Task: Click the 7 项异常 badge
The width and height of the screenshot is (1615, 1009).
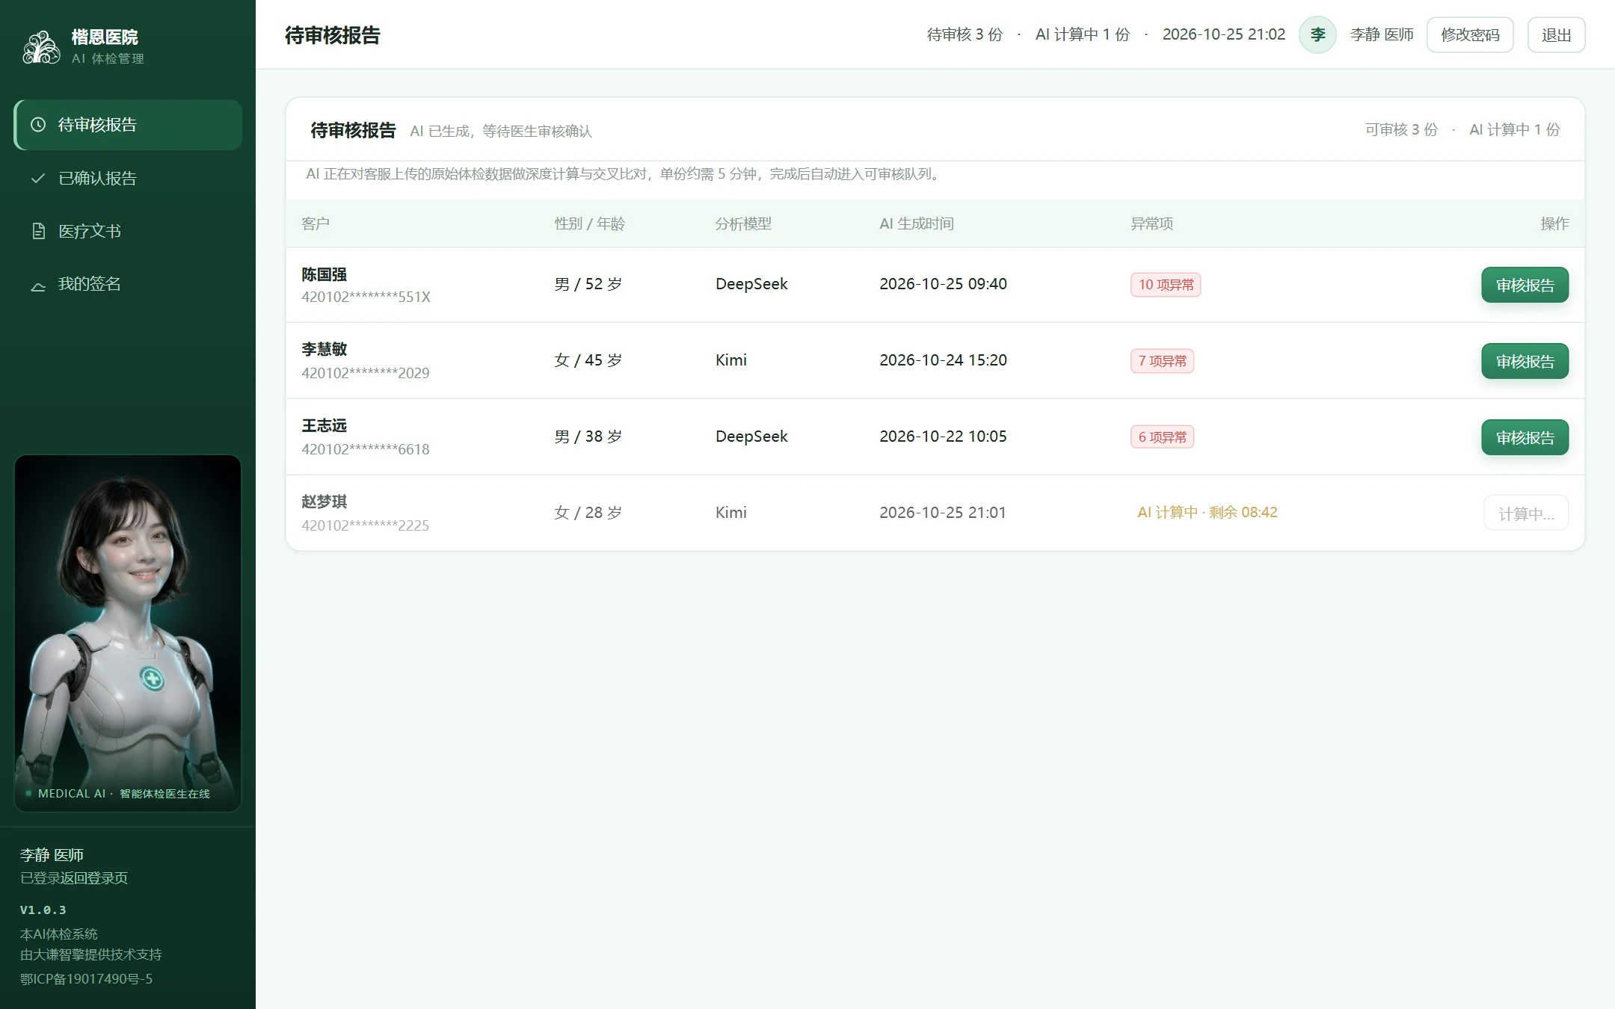Action: tap(1162, 361)
